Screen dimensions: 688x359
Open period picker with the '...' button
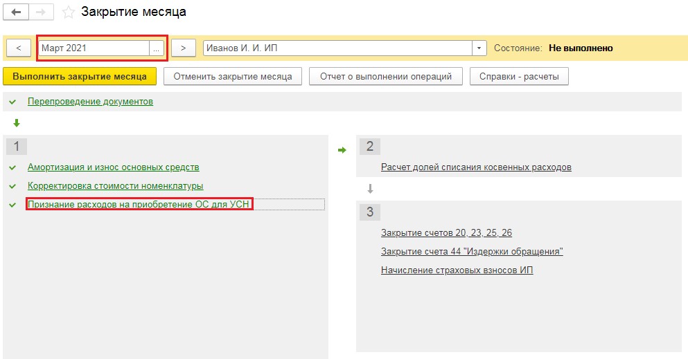[x=156, y=48]
